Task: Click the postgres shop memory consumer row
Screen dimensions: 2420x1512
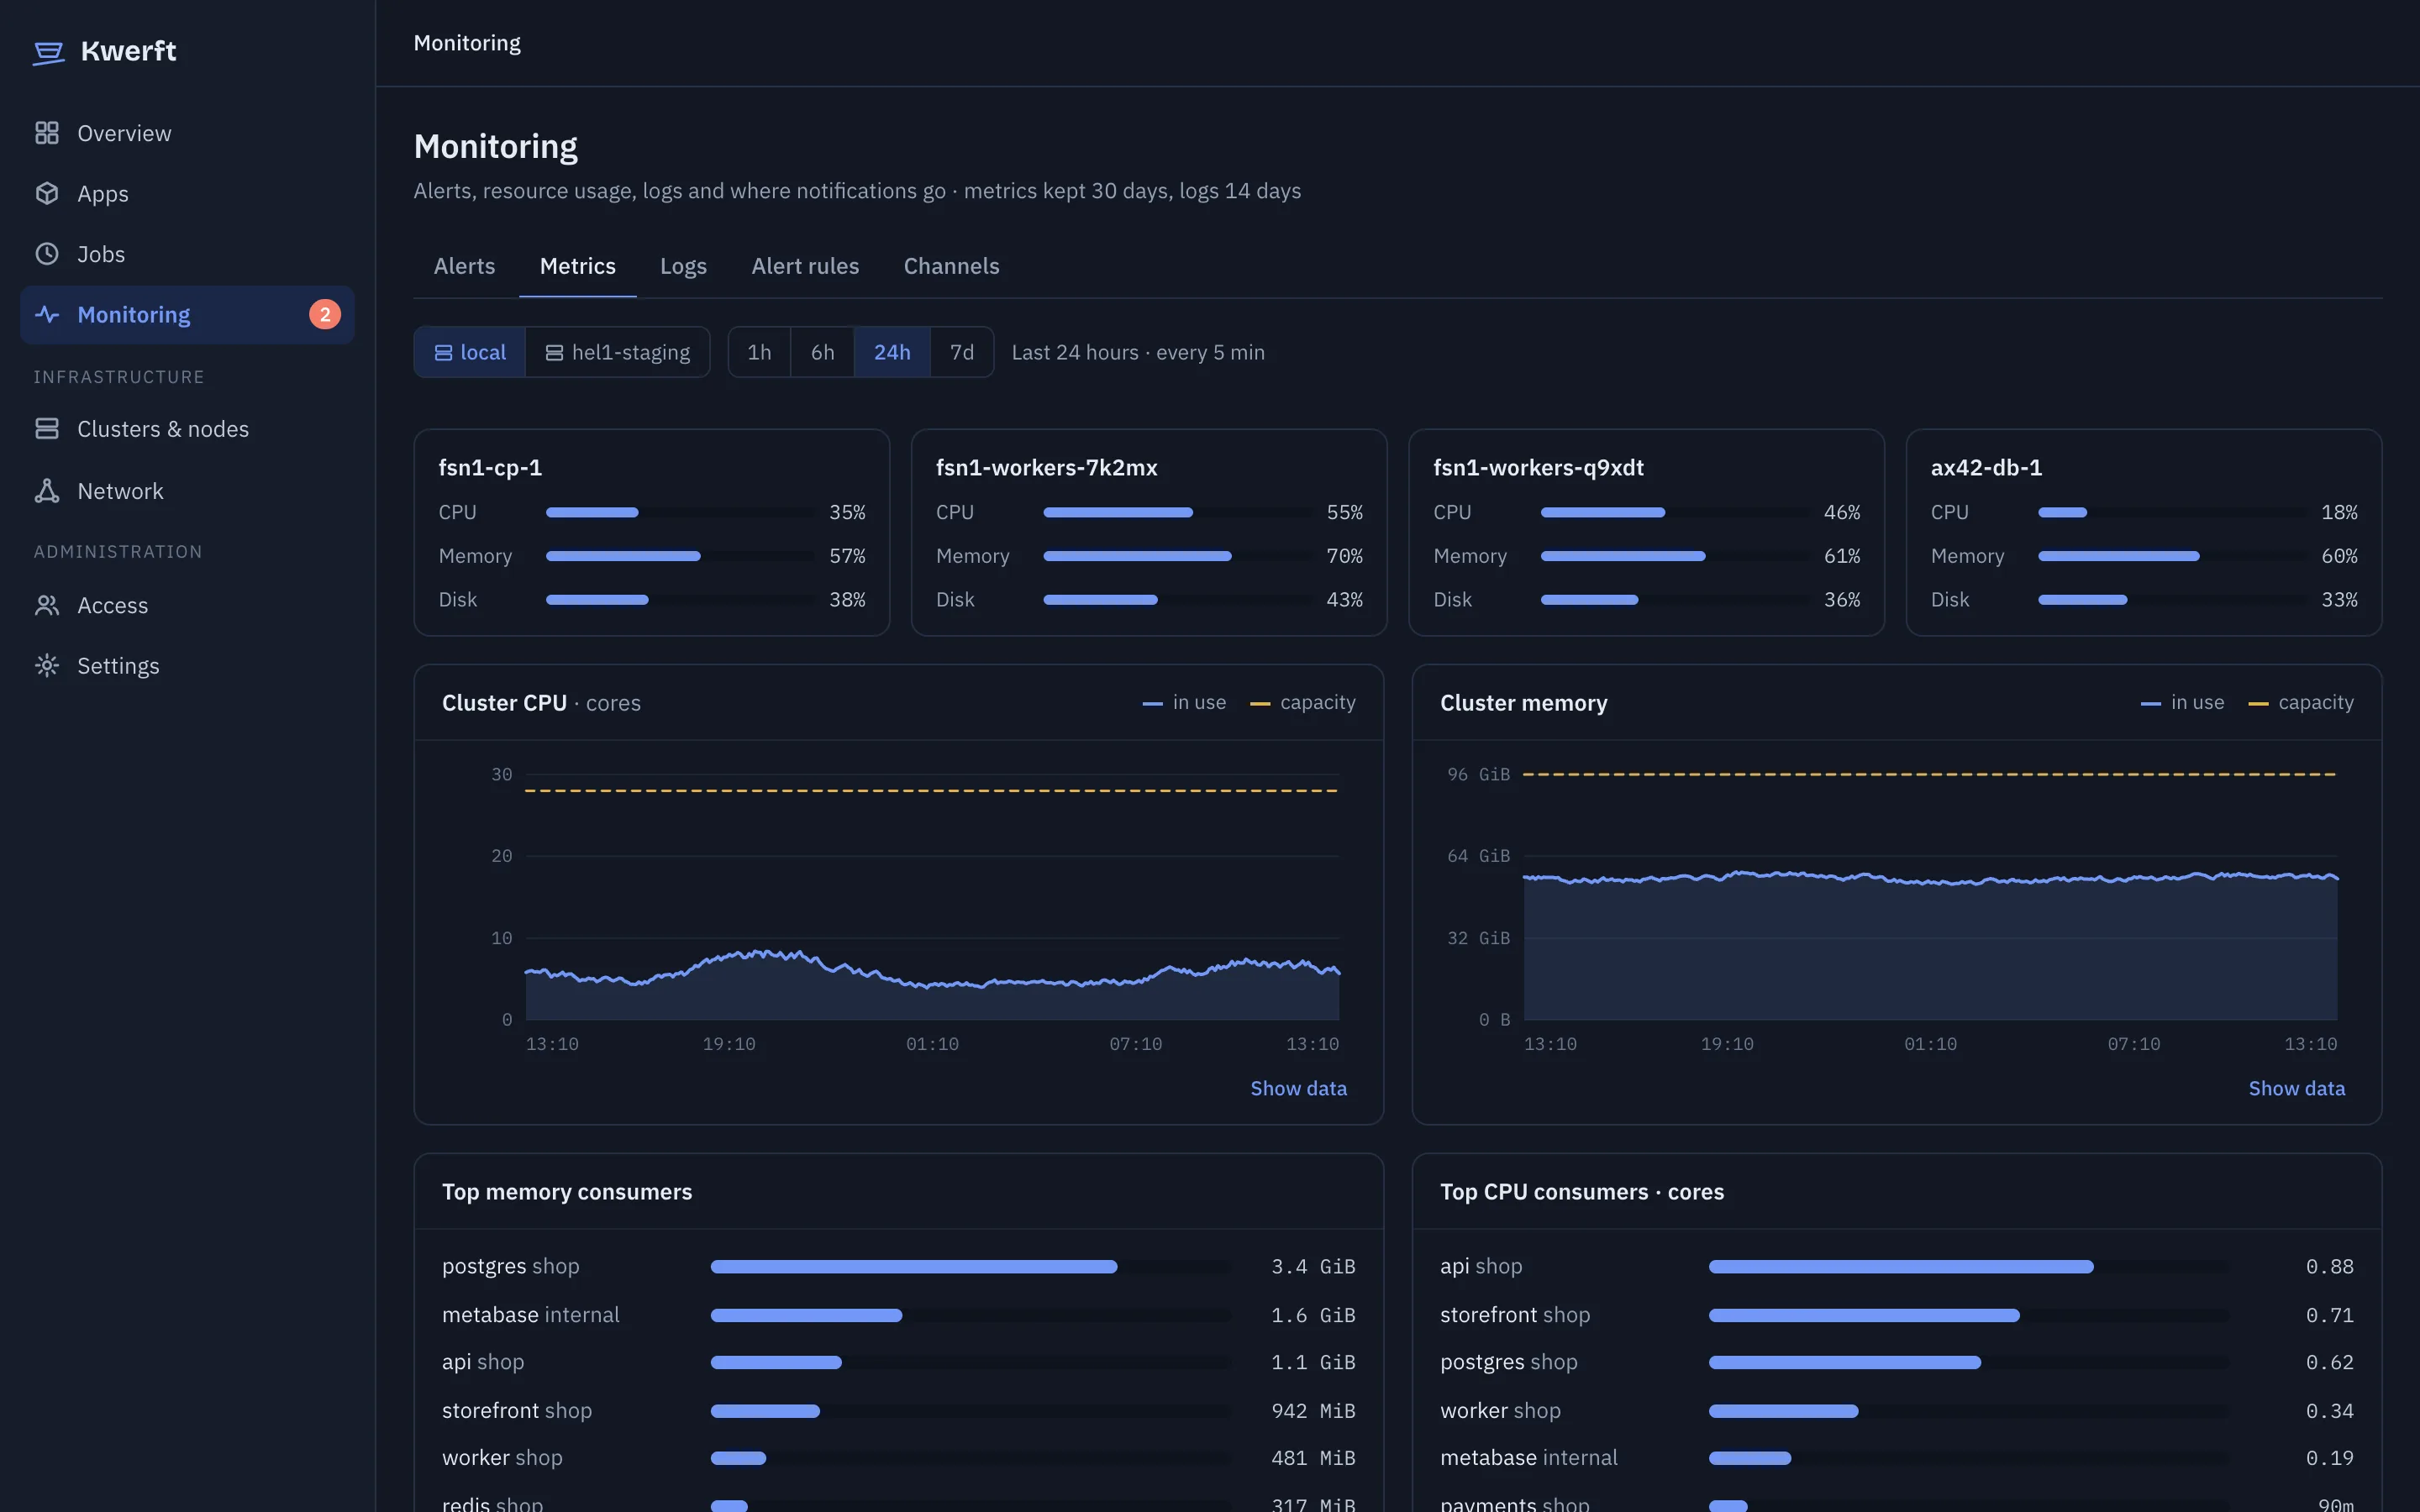Action: coord(898,1266)
